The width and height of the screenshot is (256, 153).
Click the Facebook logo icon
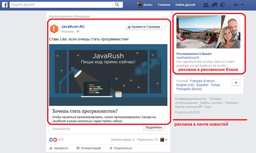point(5,4)
